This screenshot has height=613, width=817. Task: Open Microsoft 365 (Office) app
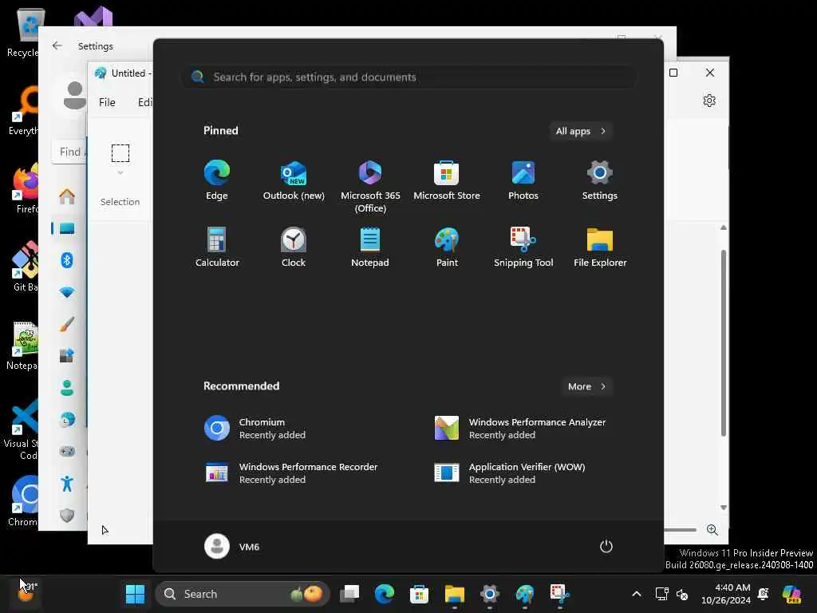coord(370,186)
